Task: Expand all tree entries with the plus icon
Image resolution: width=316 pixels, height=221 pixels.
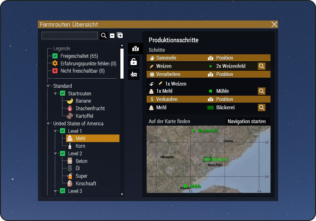Action: point(120,35)
